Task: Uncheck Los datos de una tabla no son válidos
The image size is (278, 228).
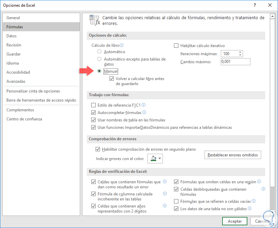Action: 176,209
